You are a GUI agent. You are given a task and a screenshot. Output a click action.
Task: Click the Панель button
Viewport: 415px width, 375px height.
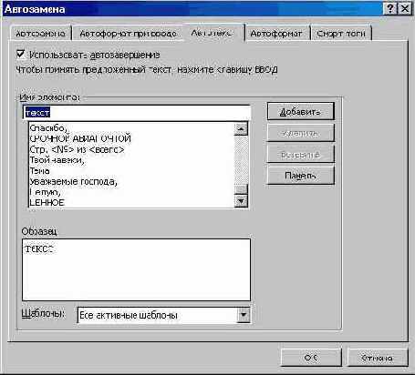tap(300, 176)
